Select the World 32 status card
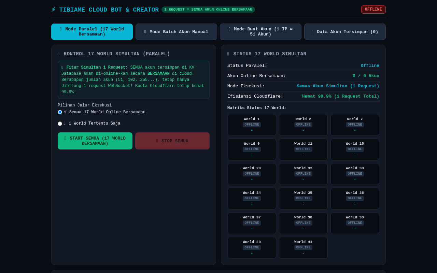 click(x=303, y=174)
